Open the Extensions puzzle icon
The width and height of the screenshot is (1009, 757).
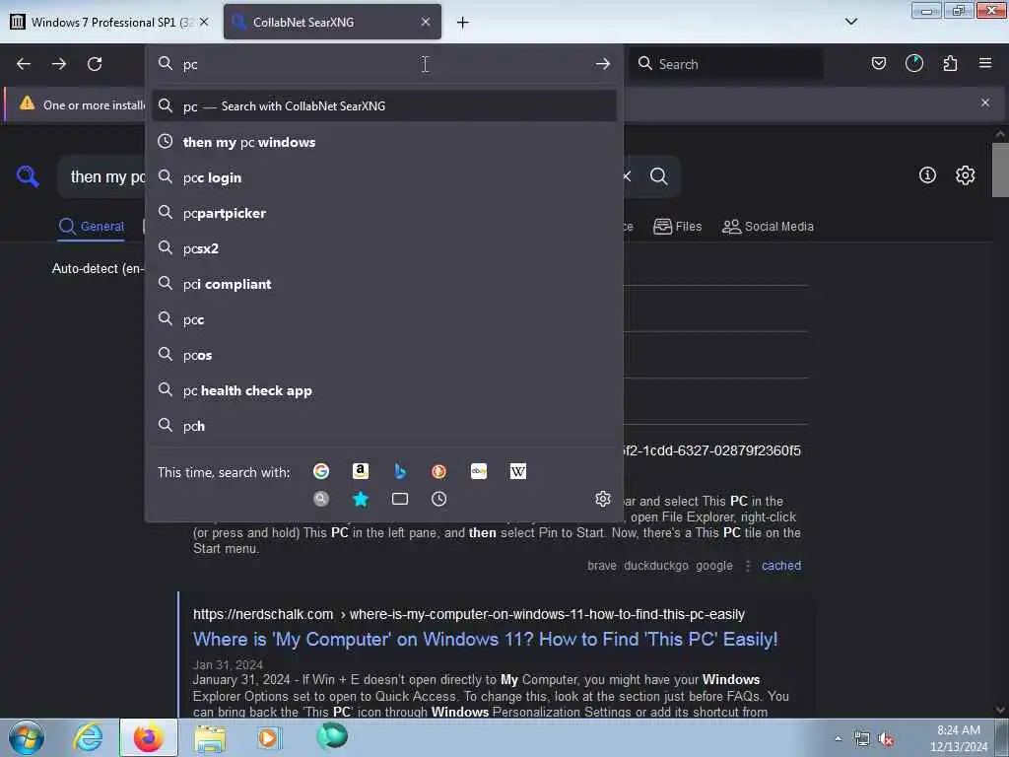click(x=950, y=63)
